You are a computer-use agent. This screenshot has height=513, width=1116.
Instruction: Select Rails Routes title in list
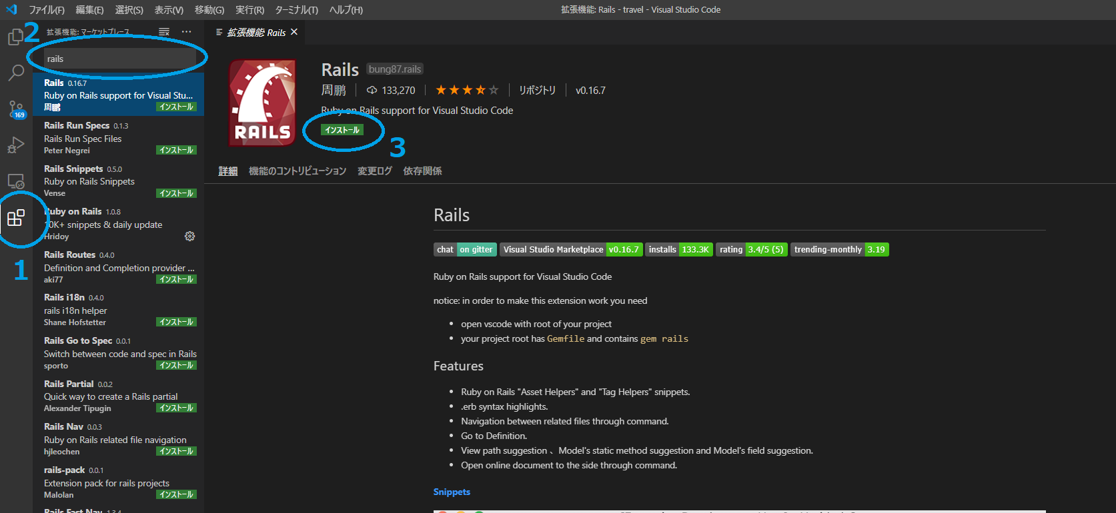click(69, 255)
